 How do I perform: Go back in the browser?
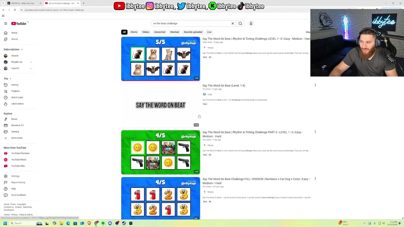(3, 10)
